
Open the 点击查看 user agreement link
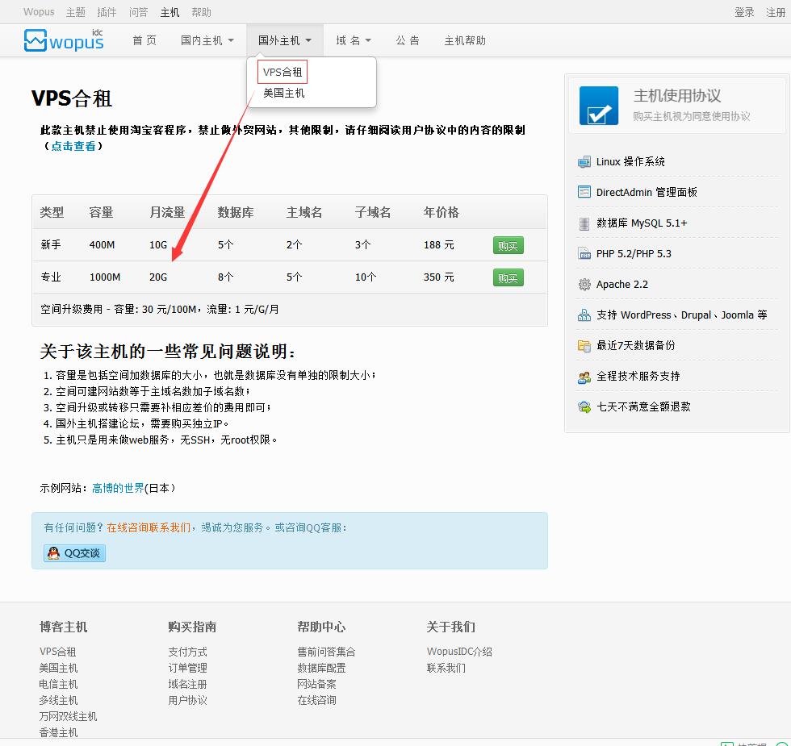click(72, 147)
